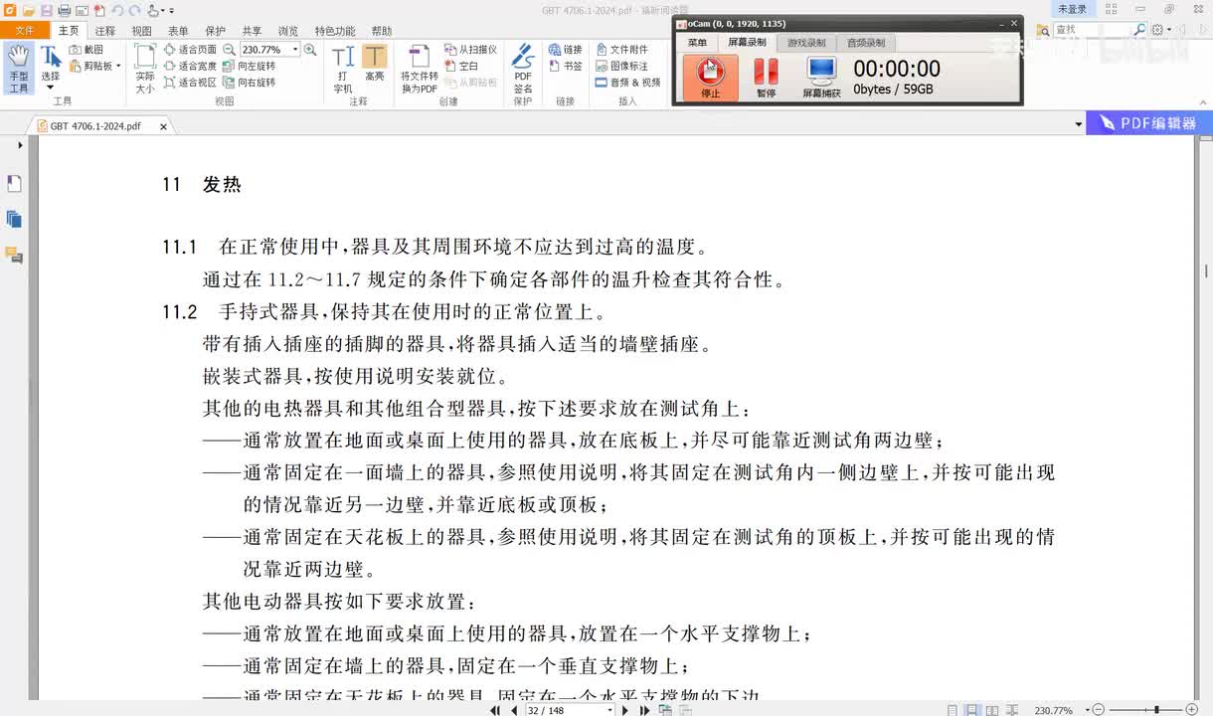Open the Features (特色功能) ribbon tab
Viewport: 1213px width, 716px height.
335,31
